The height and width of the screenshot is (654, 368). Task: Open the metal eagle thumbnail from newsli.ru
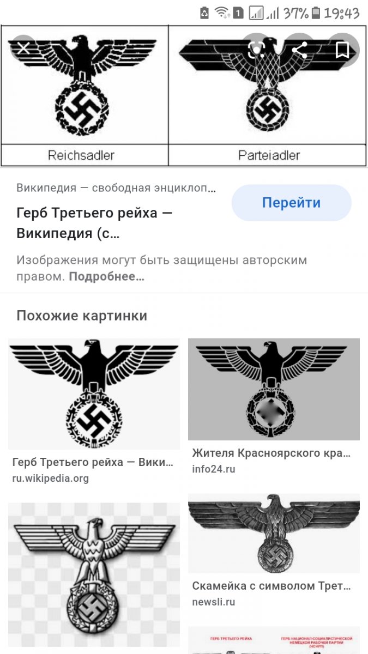274,533
